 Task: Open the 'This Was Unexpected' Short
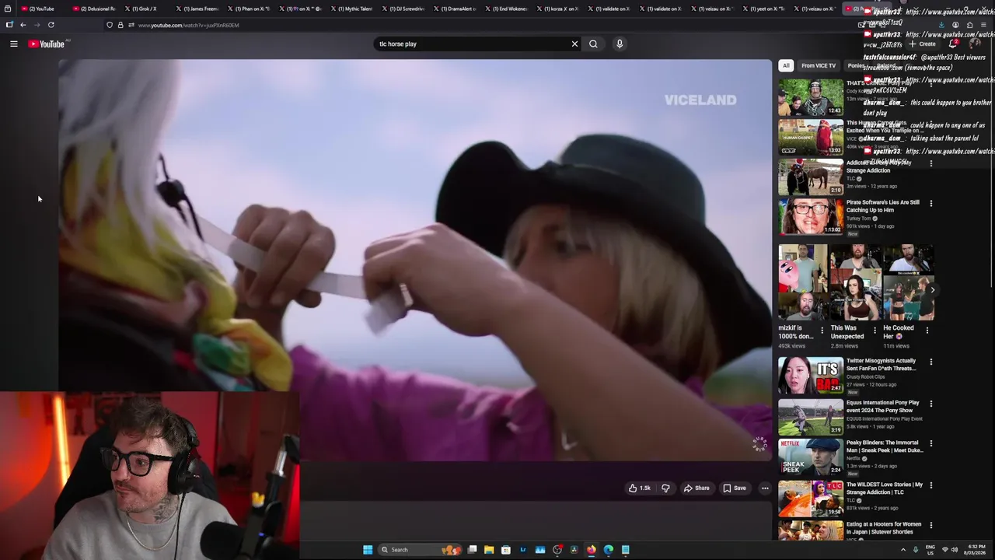pos(855,282)
